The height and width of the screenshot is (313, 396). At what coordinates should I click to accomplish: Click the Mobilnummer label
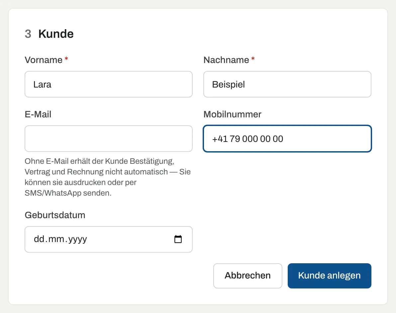pos(232,114)
